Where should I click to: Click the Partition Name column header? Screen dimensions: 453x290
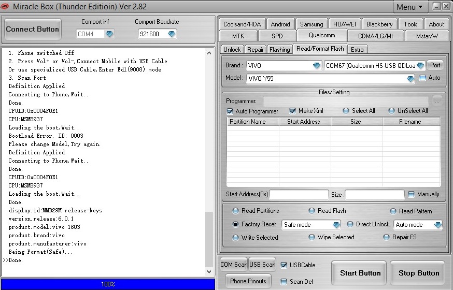pos(253,122)
